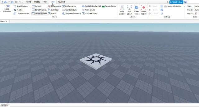Open the Task Scheduler
Image resolution: width=199 pixels, height=112 pixels.
70,10
